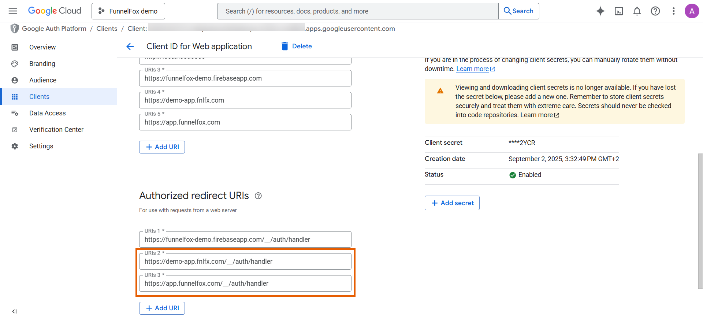
Task: Open Gemini AI assistant sparkle icon
Action: point(600,11)
